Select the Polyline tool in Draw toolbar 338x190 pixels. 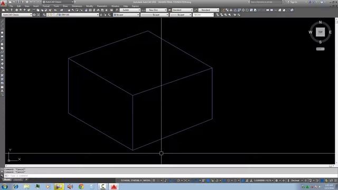pos(2,29)
